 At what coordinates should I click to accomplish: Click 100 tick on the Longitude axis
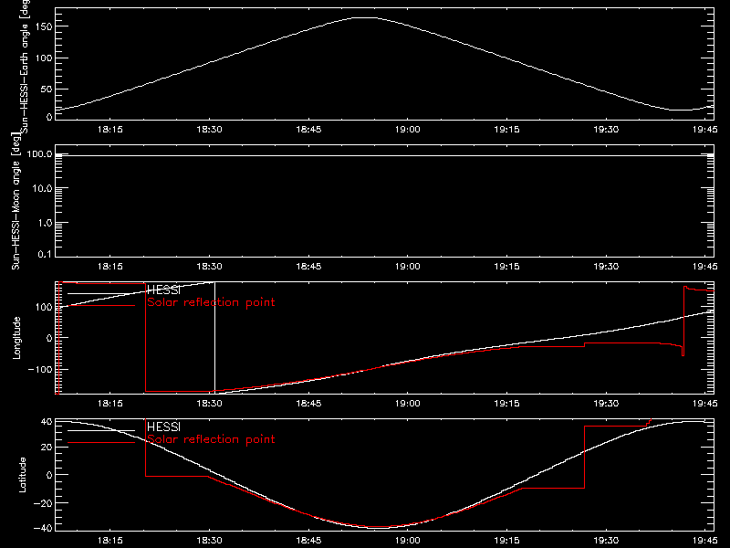44,307
